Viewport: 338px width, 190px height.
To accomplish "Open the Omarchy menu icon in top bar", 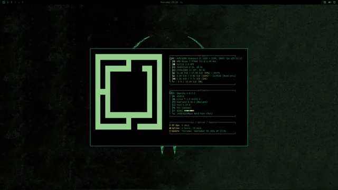I will pos(4,2).
